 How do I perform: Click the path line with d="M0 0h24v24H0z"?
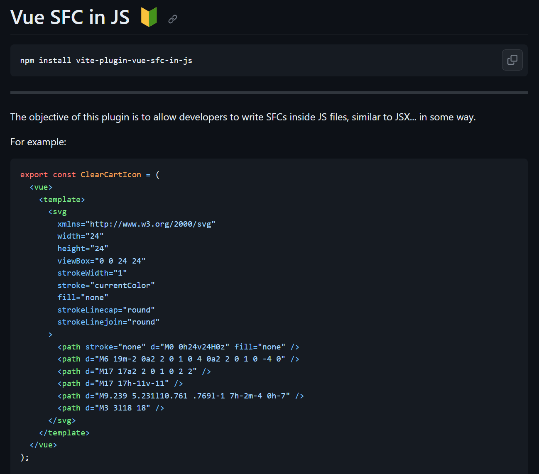click(178, 347)
